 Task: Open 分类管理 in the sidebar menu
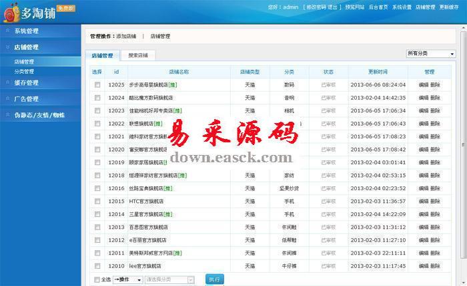point(24,71)
